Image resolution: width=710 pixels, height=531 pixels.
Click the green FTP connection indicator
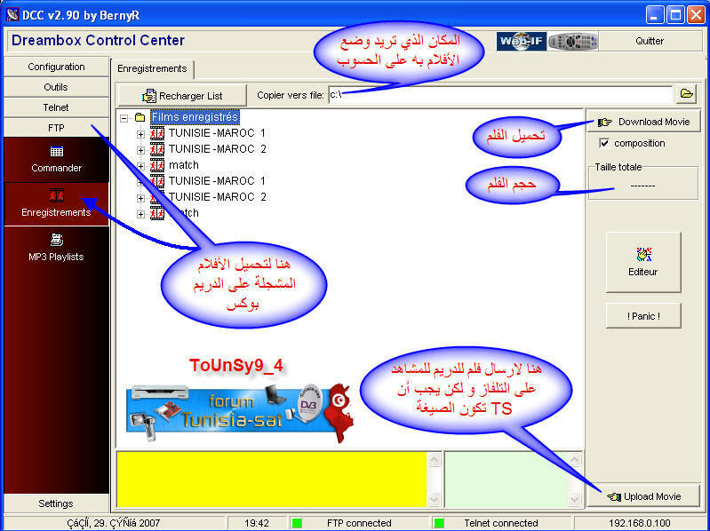[x=297, y=523]
